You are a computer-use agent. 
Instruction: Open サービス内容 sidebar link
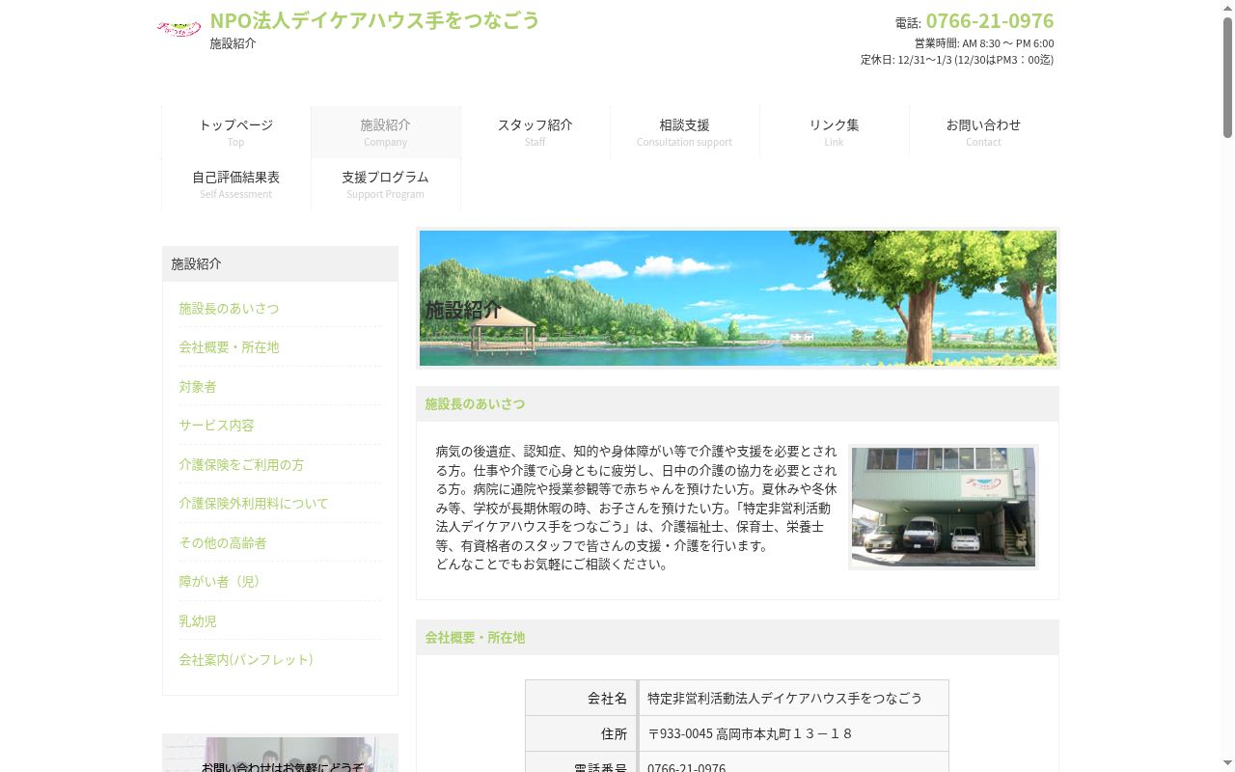[x=216, y=425]
